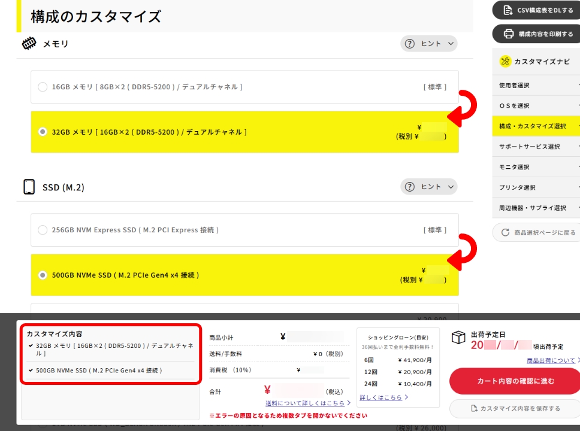
Task: Click the SSD device icon beside SSD (M.2)
Action: (x=29, y=187)
